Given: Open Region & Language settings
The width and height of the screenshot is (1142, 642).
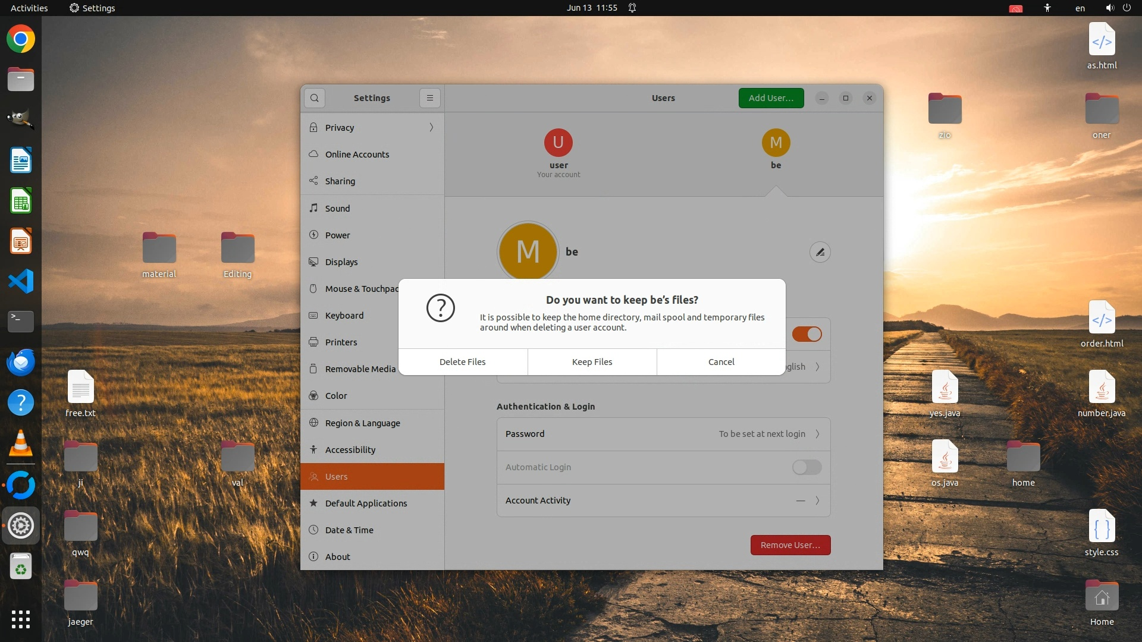Looking at the screenshot, I should (362, 423).
